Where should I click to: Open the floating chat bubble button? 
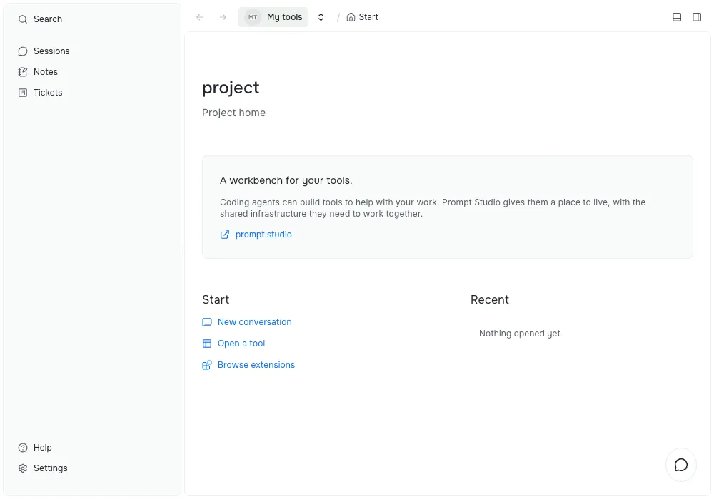[x=680, y=465]
